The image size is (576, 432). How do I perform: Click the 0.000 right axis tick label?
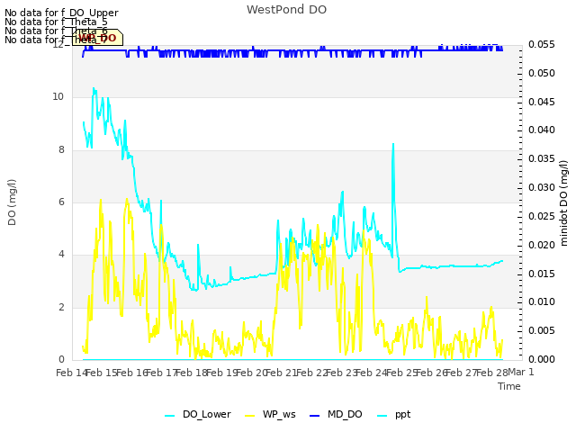pyautogui.click(x=542, y=359)
